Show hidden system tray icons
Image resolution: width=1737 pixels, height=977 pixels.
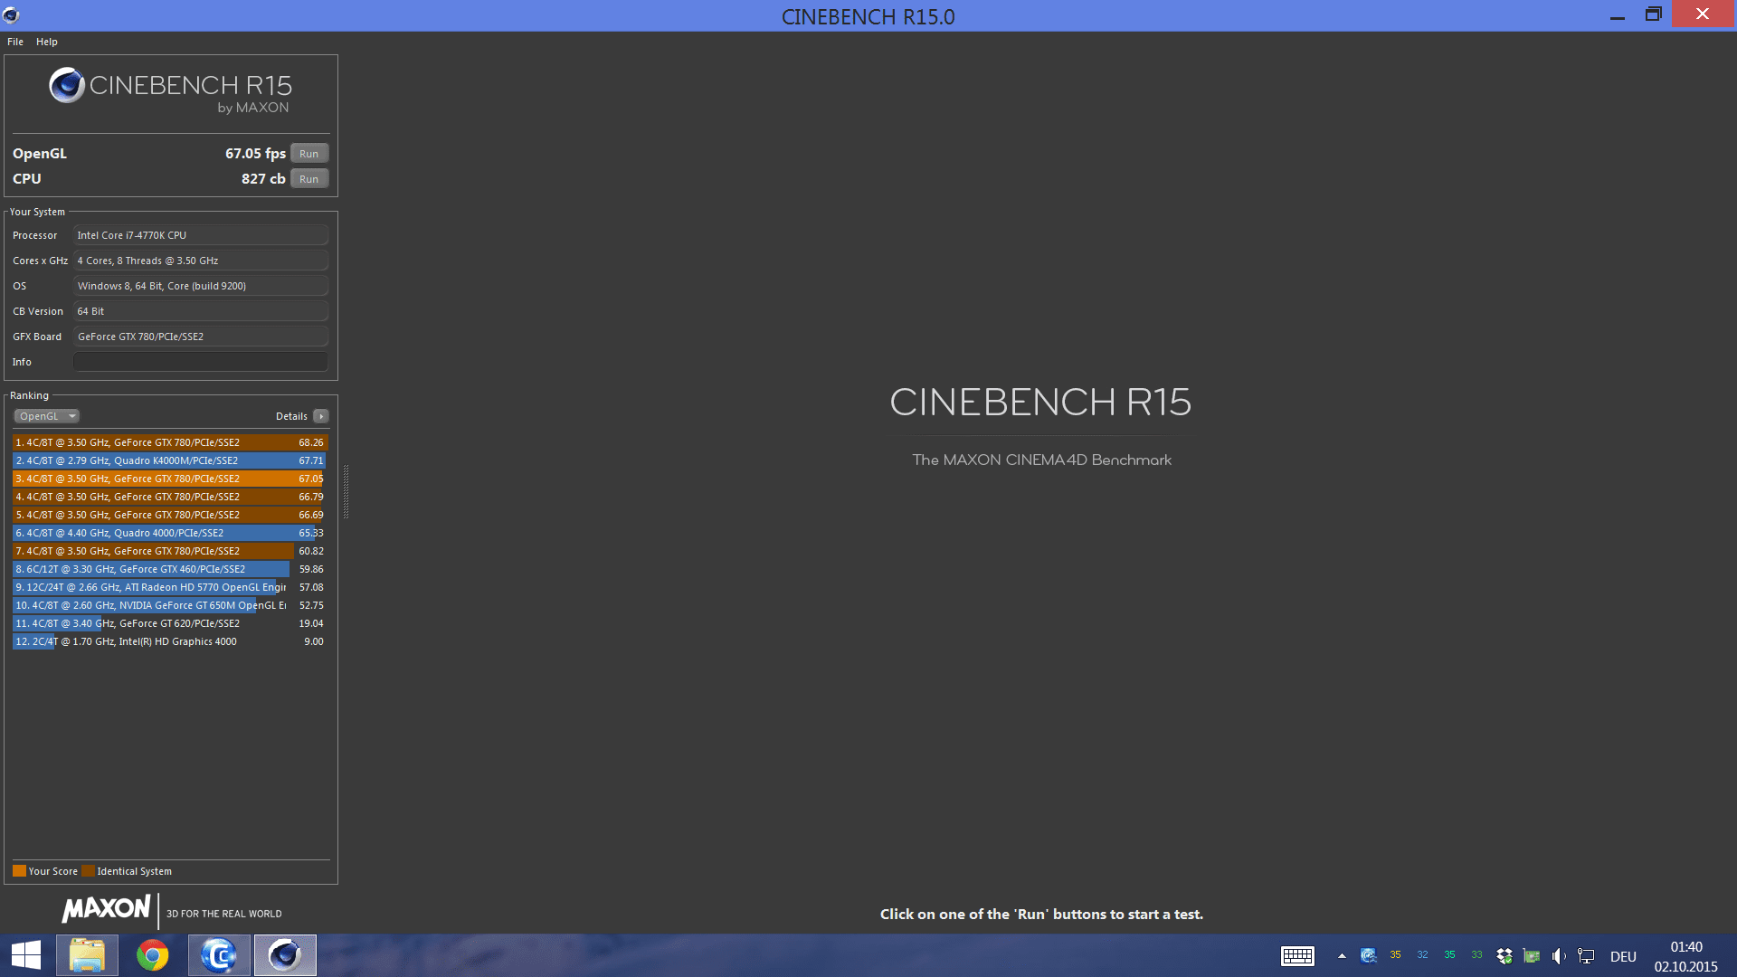[x=1342, y=956]
